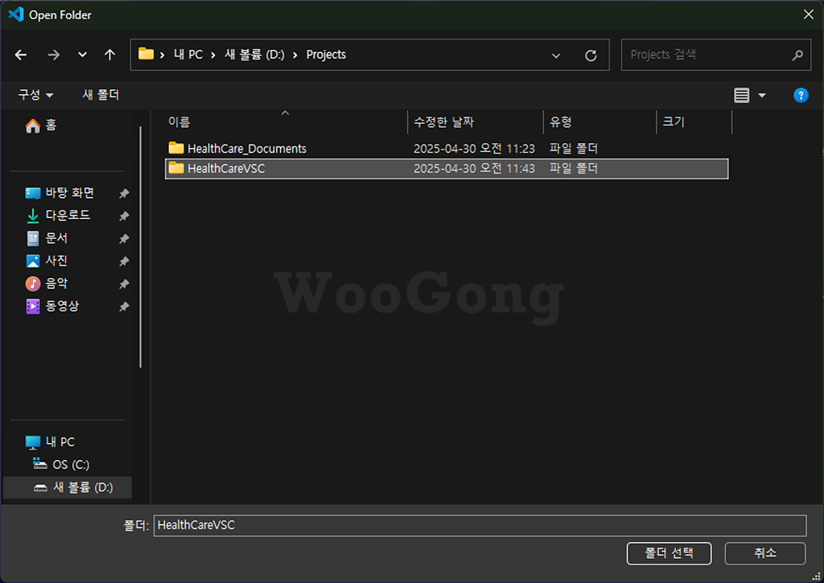Screen dimensions: 824x583
Task: Cancel the dialog with 취소
Action: (765, 553)
